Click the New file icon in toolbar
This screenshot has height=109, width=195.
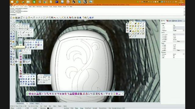[x=11, y=18]
